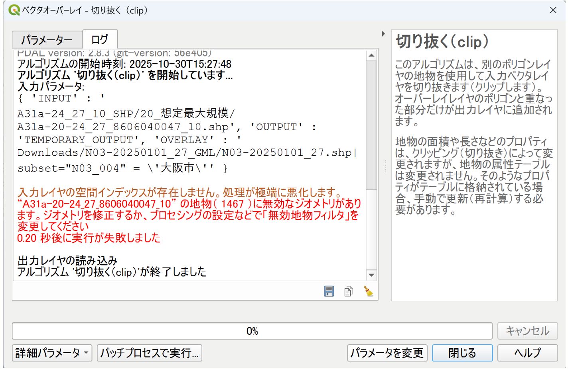The height and width of the screenshot is (371, 568).
Task: Copy log to clipboard icon
Action: [349, 291]
